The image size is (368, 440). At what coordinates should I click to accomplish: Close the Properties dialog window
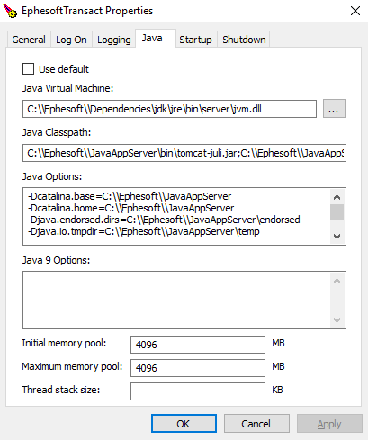[x=355, y=11]
